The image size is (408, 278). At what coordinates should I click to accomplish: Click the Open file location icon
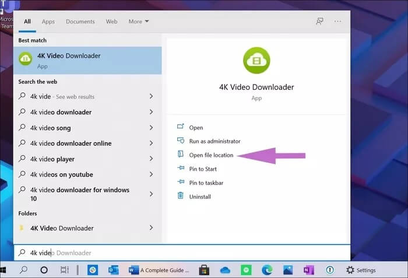180,154
